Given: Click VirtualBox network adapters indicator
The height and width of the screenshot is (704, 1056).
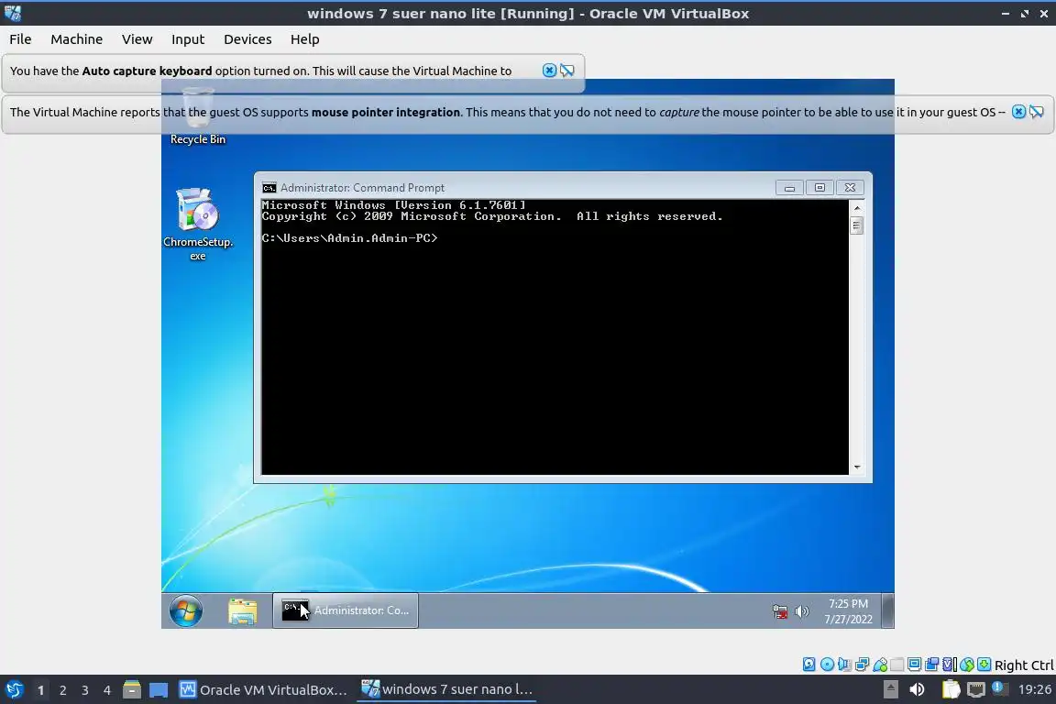Looking at the screenshot, I should pos(862,665).
